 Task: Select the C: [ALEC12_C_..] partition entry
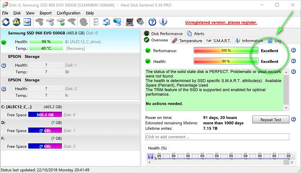(x=70, y=111)
